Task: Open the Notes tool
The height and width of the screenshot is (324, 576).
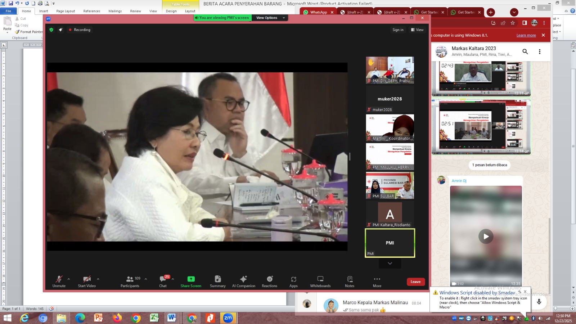Action: [x=350, y=281]
